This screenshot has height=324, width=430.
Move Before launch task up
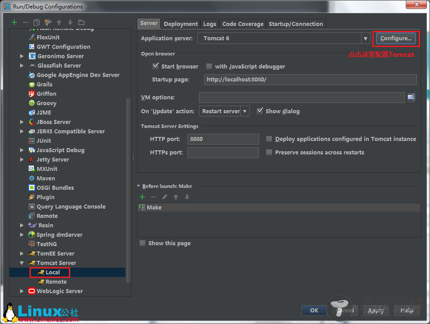click(176, 197)
